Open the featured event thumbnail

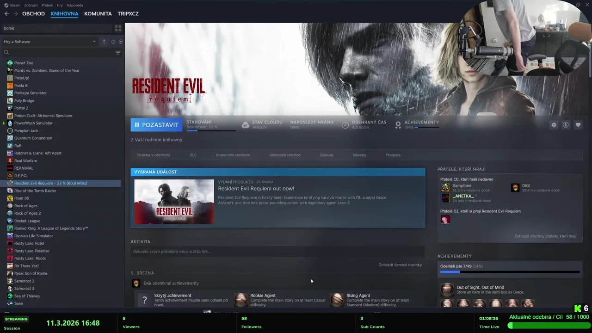coord(174,202)
